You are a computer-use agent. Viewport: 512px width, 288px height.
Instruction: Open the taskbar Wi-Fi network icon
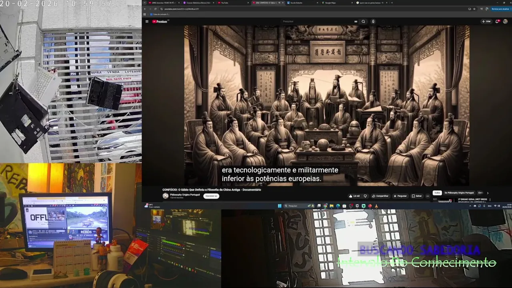click(x=495, y=206)
